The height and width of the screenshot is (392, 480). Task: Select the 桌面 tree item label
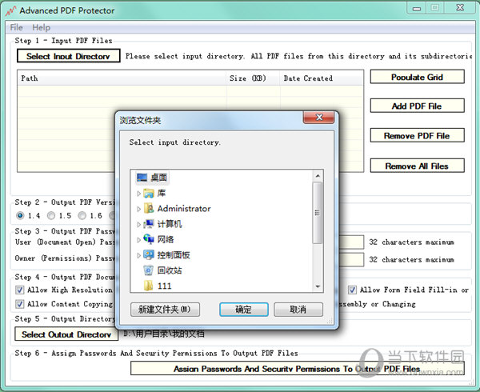point(159,178)
